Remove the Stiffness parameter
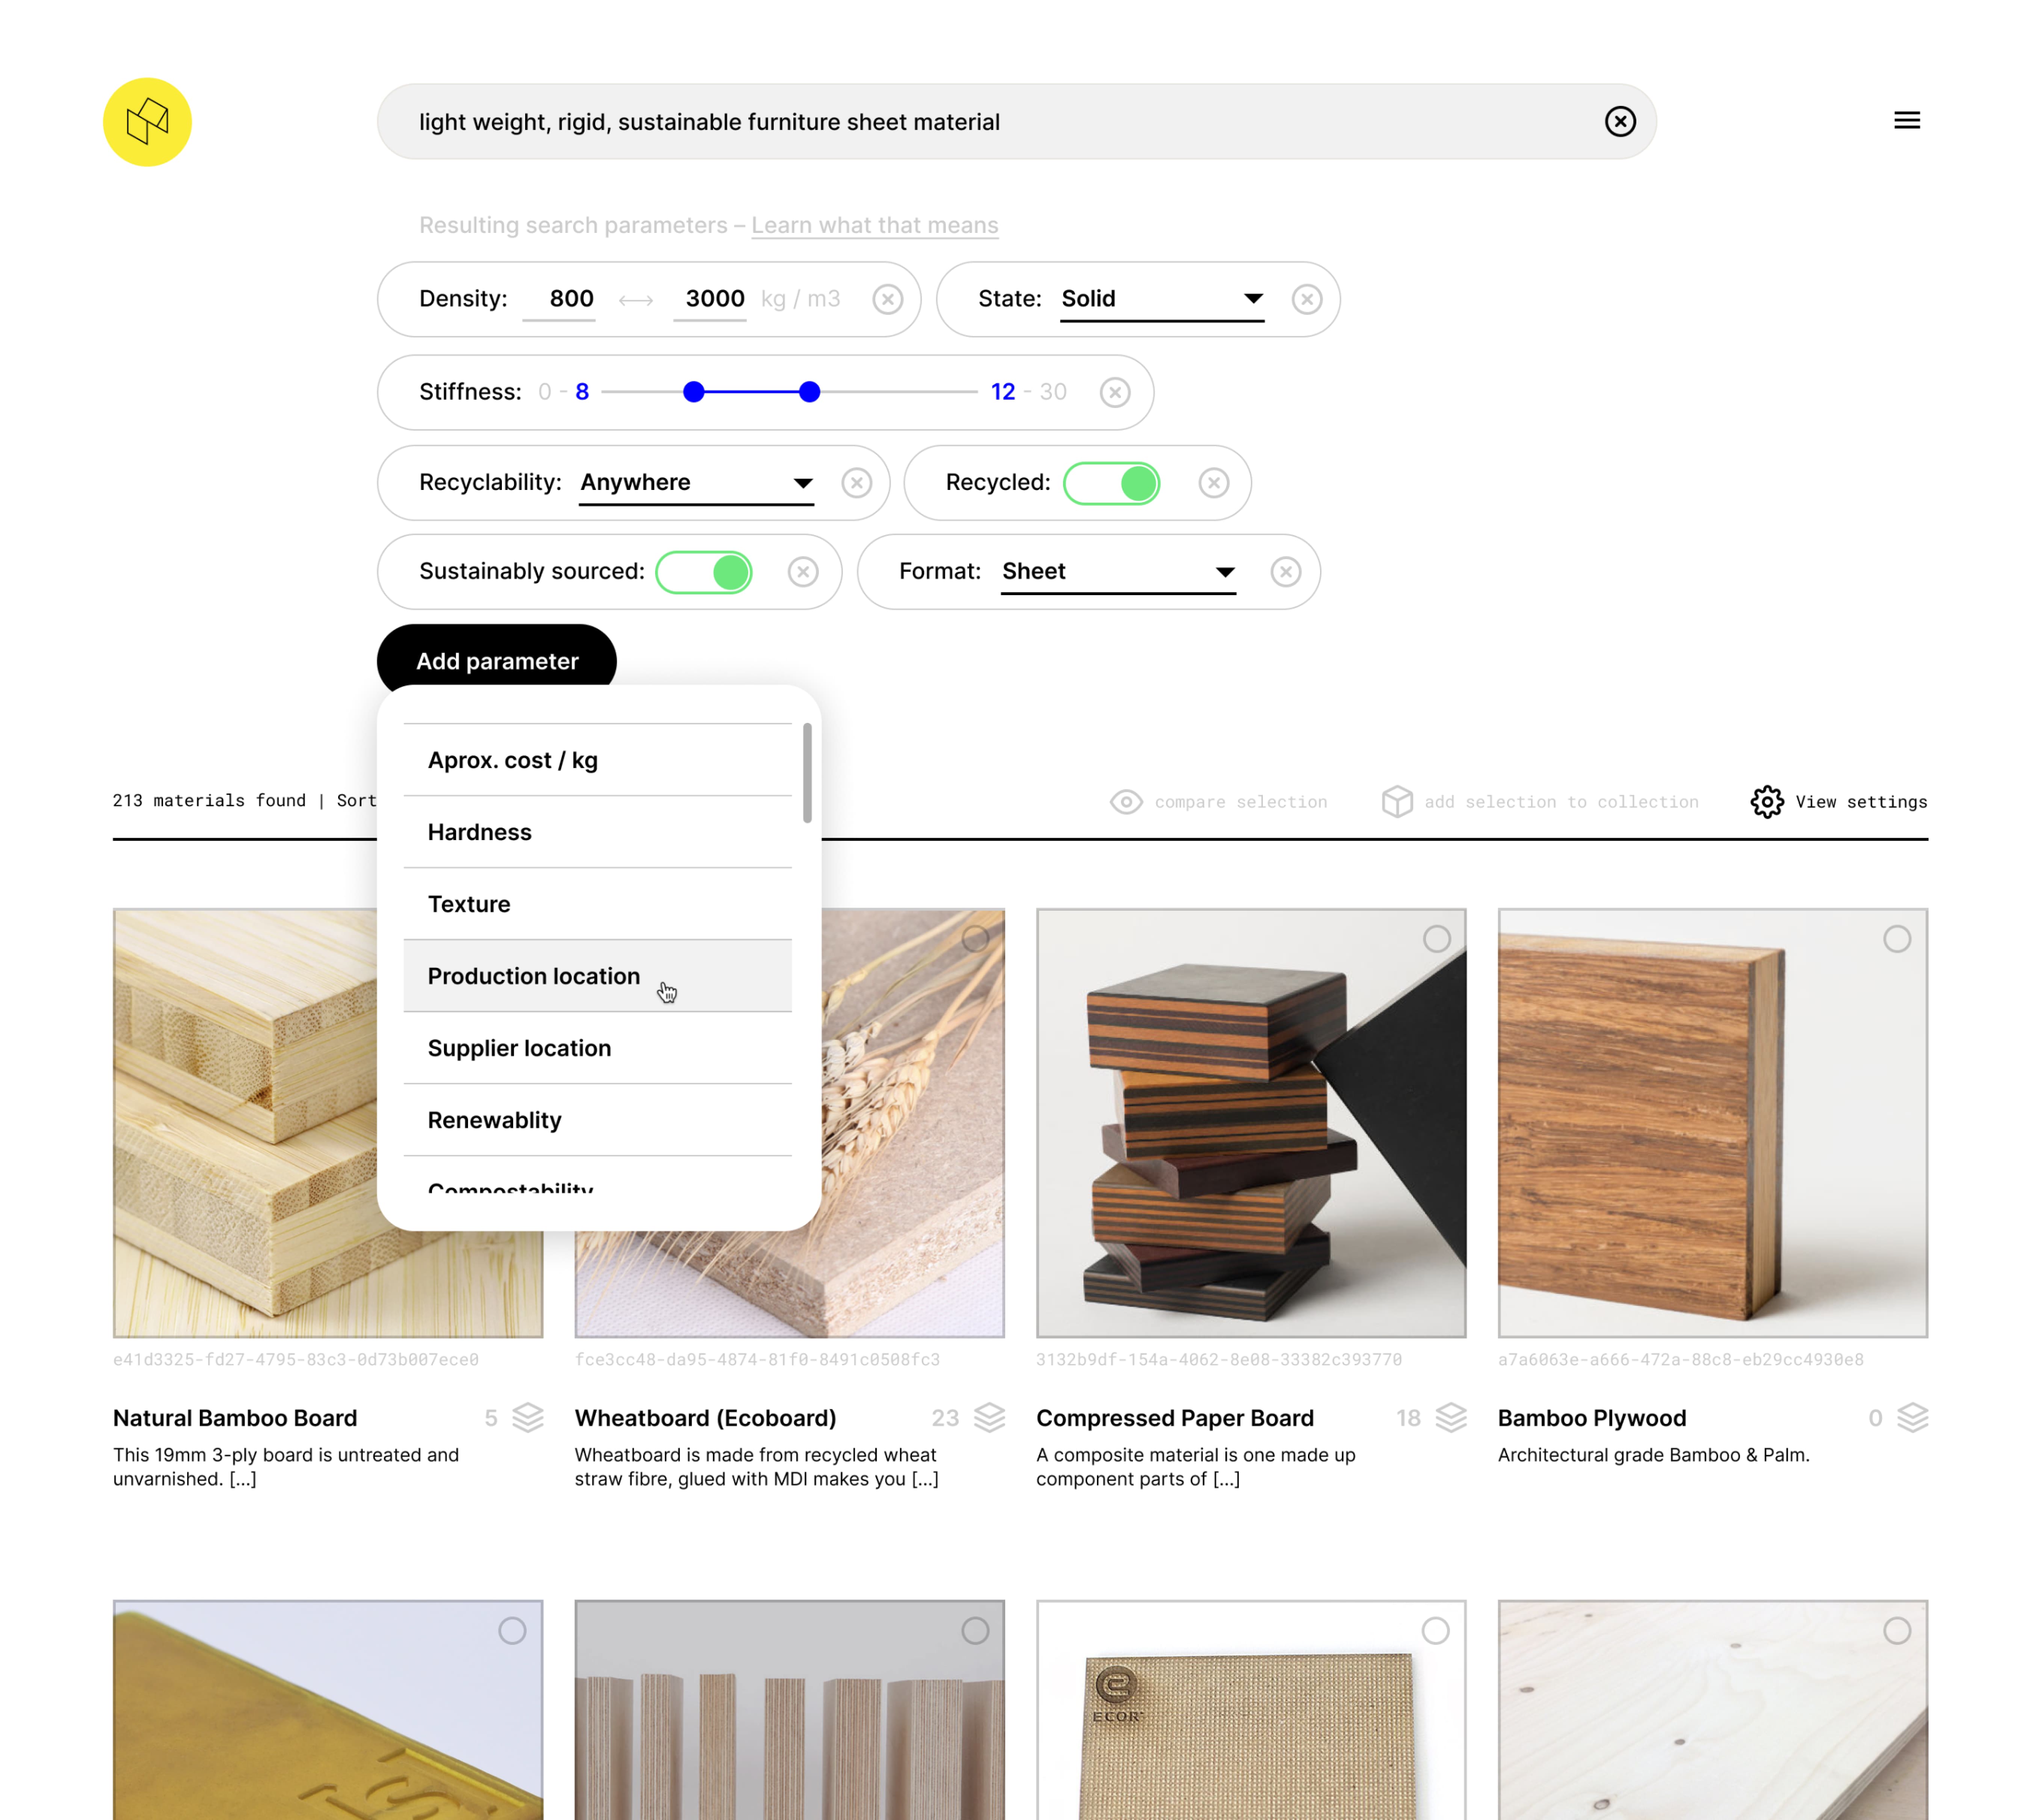This screenshot has width=2033, height=1820. tap(1114, 392)
